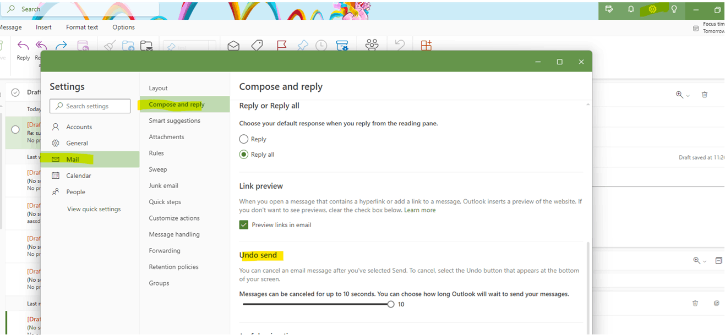Open Rules settings
Screen dimensions: 725x335
(184, 153)
